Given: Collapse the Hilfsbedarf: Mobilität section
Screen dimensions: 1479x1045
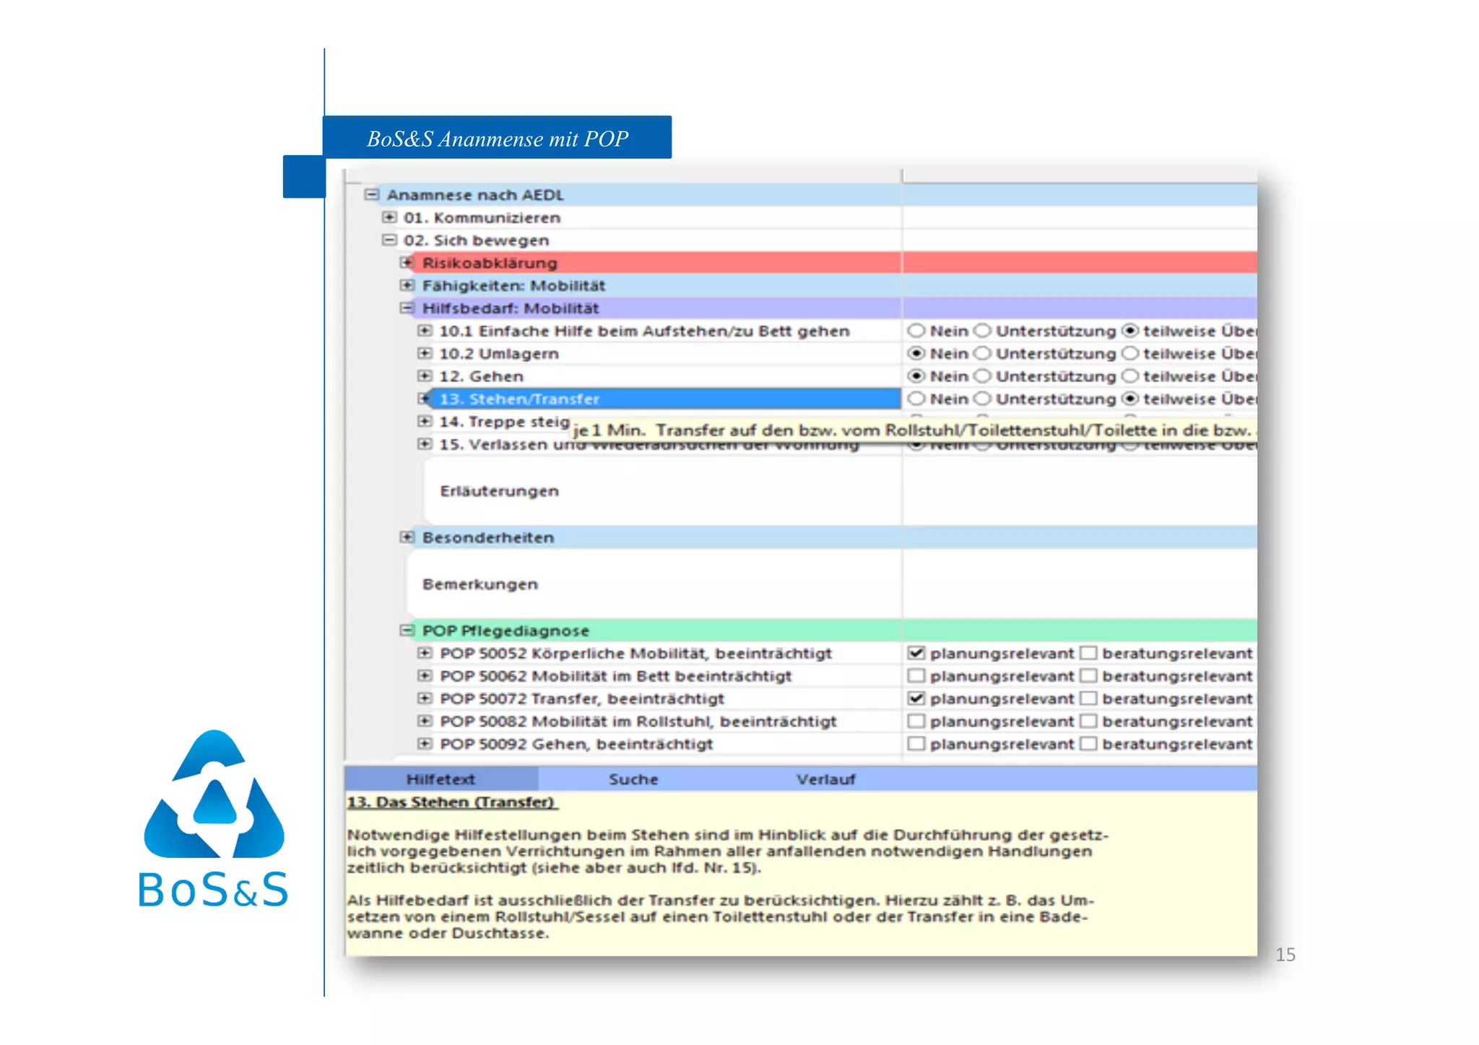Looking at the screenshot, I should pyautogui.click(x=407, y=308).
